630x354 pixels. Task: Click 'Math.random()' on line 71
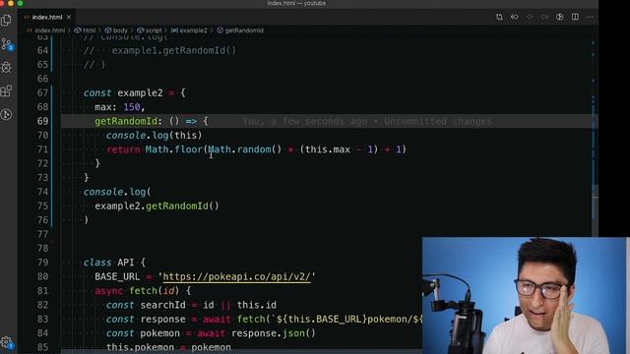245,149
